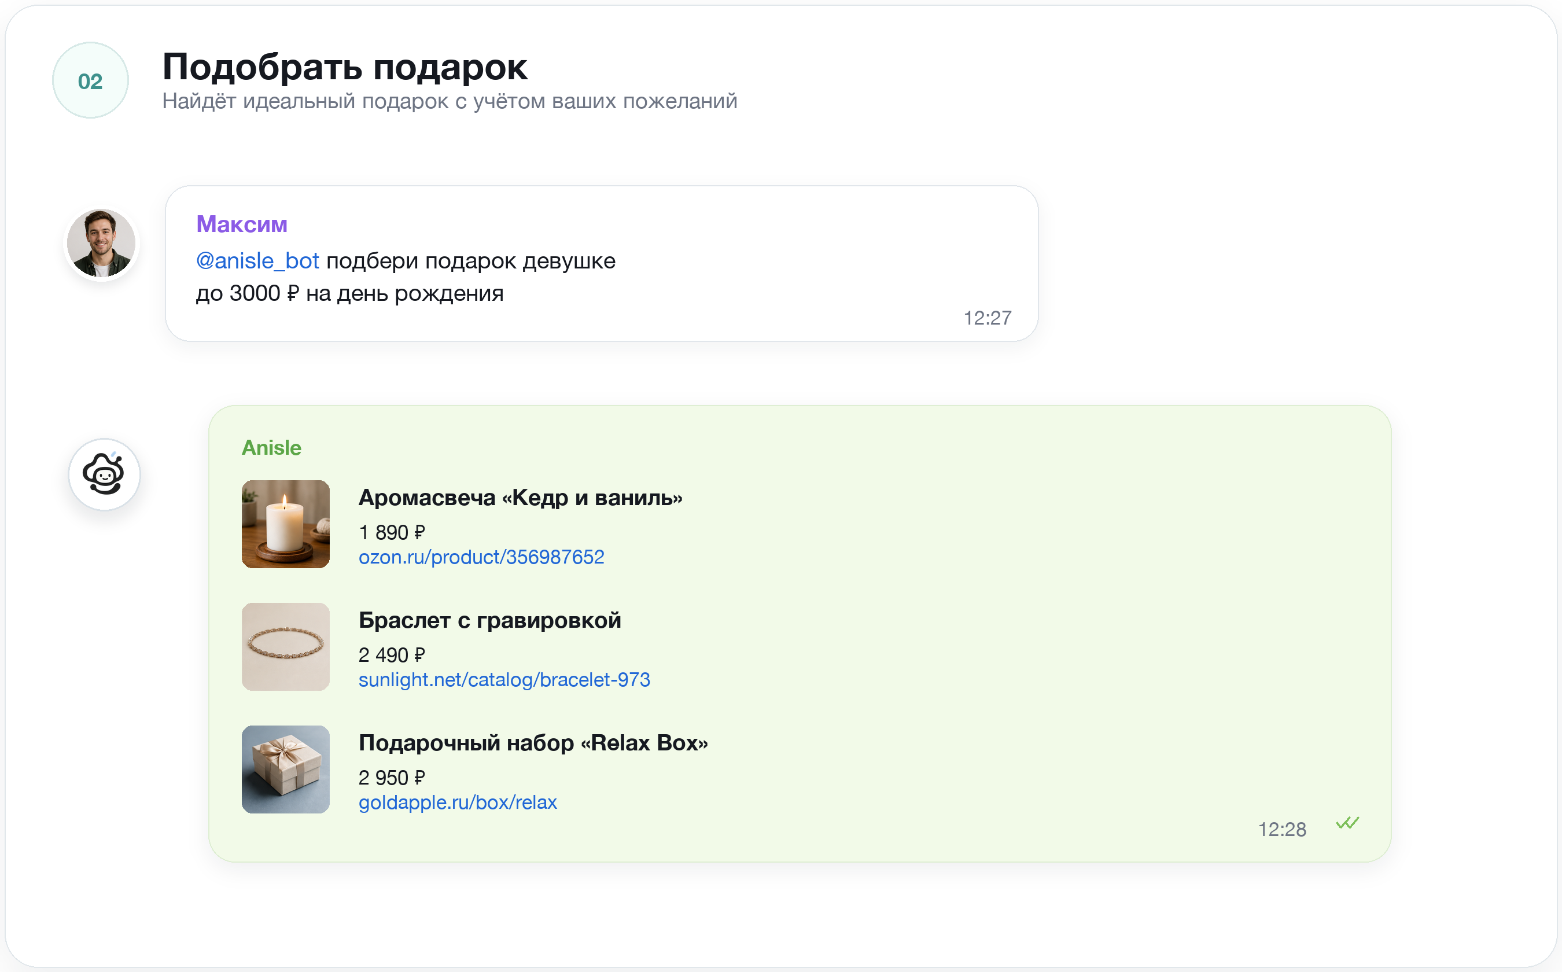Open the sunlight.net/catalog/bracelet-973 link
Image resolution: width=1562 pixels, height=972 pixels.
(x=504, y=679)
